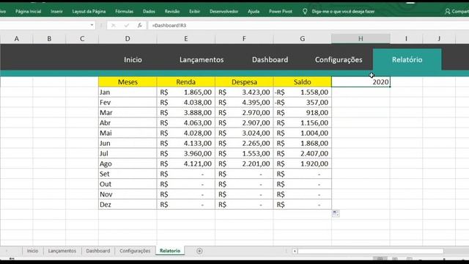The width and height of the screenshot is (469, 264).
Task: Select the Ago month cell
Action: tap(128, 164)
